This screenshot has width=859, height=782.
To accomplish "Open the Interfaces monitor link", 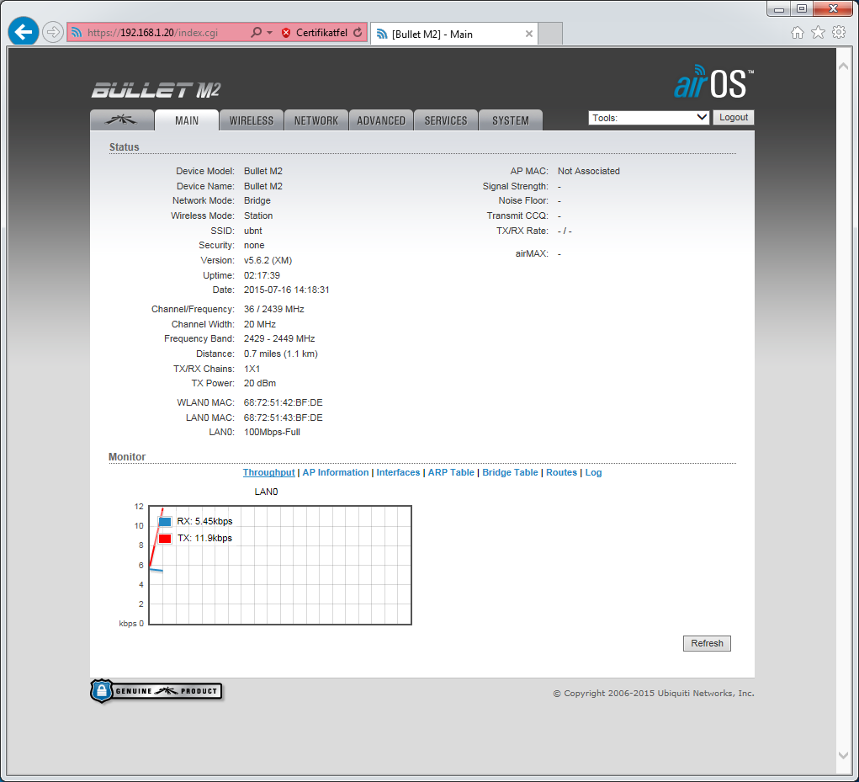I will [x=398, y=472].
